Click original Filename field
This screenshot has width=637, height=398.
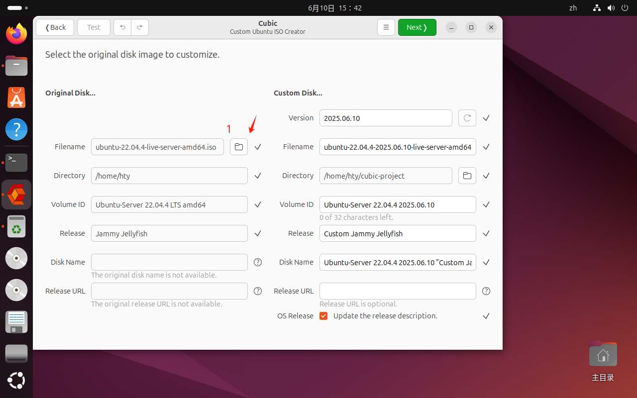(x=157, y=147)
